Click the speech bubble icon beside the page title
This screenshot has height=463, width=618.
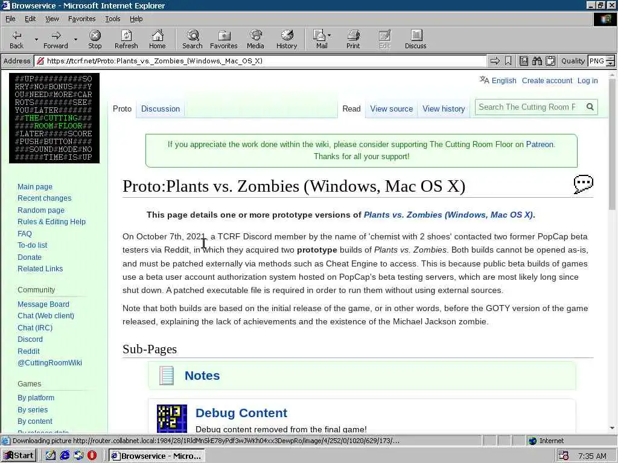tap(584, 184)
